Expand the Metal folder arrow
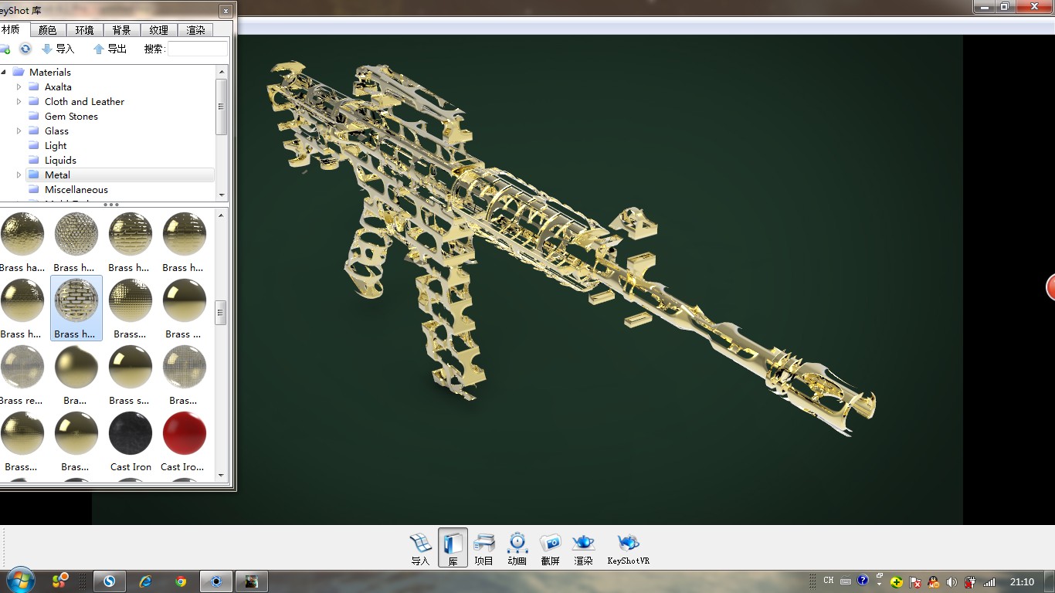1055x593 pixels. pyautogui.click(x=19, y=175)
